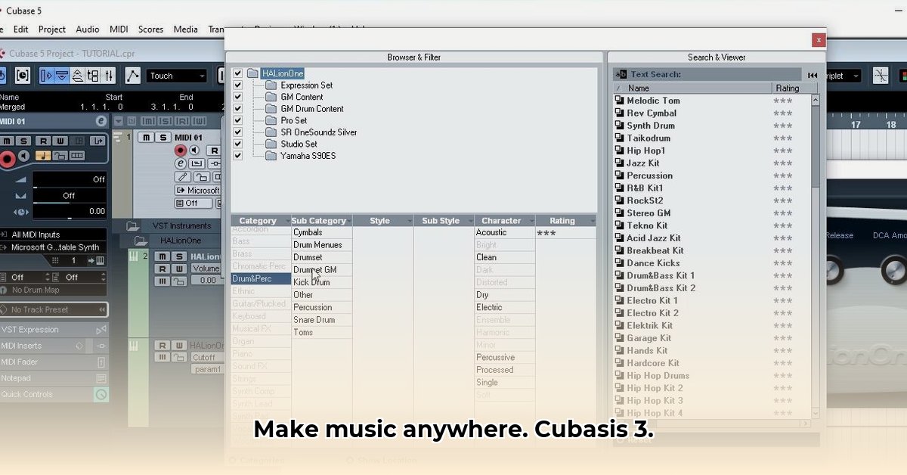
Task: Open the MIDI menu
Action: pyautogui.click(x=119, y=29)
